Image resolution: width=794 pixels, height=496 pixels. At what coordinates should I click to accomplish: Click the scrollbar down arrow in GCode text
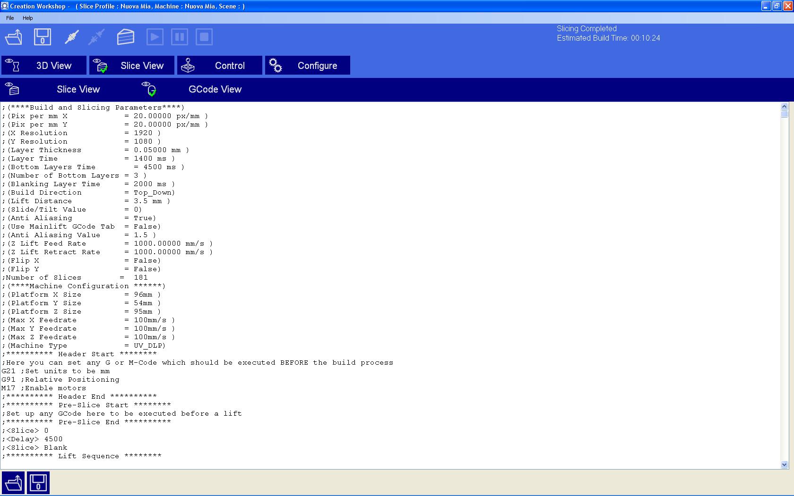(785, 465)
